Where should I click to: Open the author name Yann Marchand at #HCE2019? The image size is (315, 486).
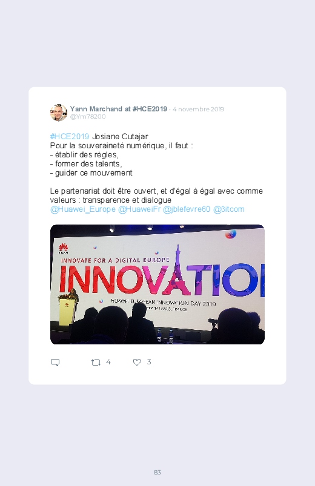click(x=119, y=109)
